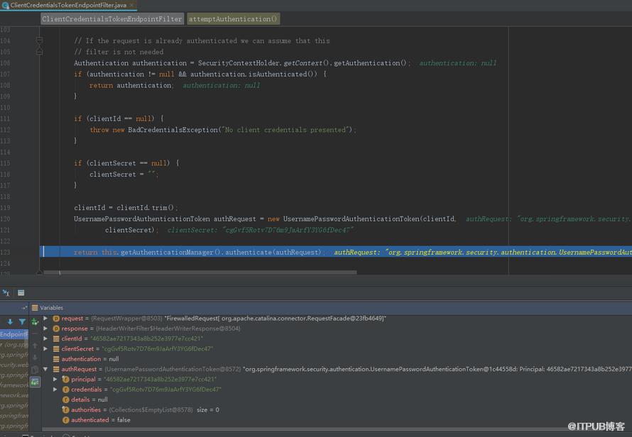This screenshot has width=632, height=437.
Task: Collapse the code fold marker at line 104
Action: pyautogui.click(x=40, y=40)
